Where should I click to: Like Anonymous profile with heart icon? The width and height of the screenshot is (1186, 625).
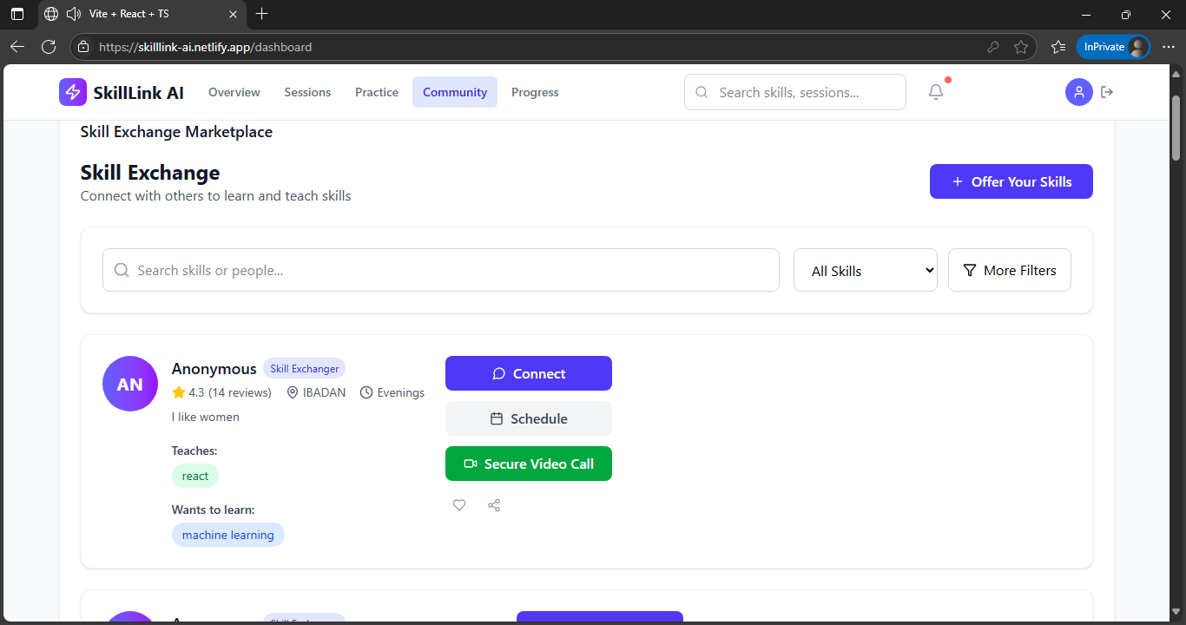[x=459, y=505]
